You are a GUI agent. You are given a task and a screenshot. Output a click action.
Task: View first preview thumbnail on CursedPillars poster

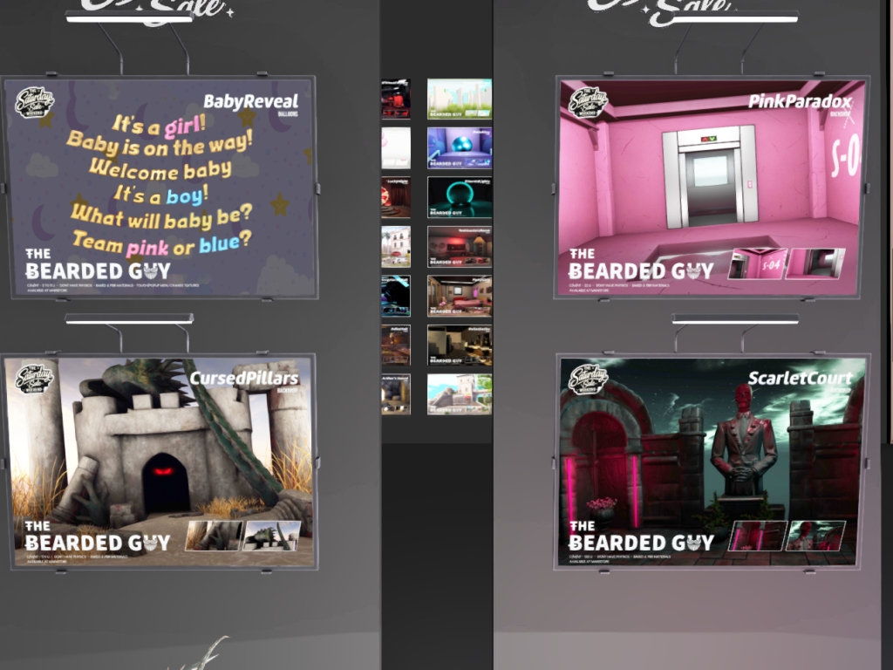[213, 536]
